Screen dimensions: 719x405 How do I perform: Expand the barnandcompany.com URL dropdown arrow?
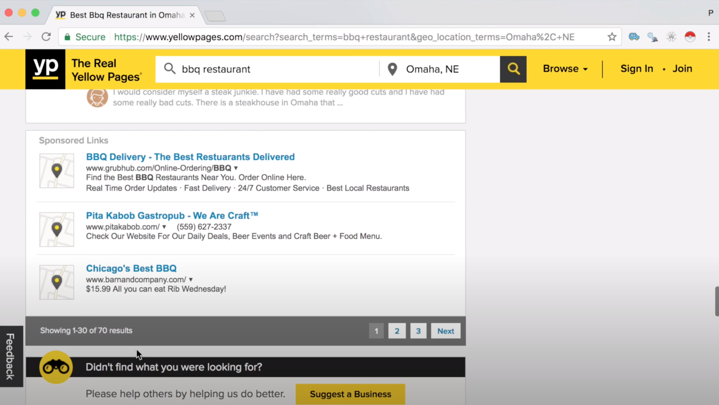pos(191,280)
